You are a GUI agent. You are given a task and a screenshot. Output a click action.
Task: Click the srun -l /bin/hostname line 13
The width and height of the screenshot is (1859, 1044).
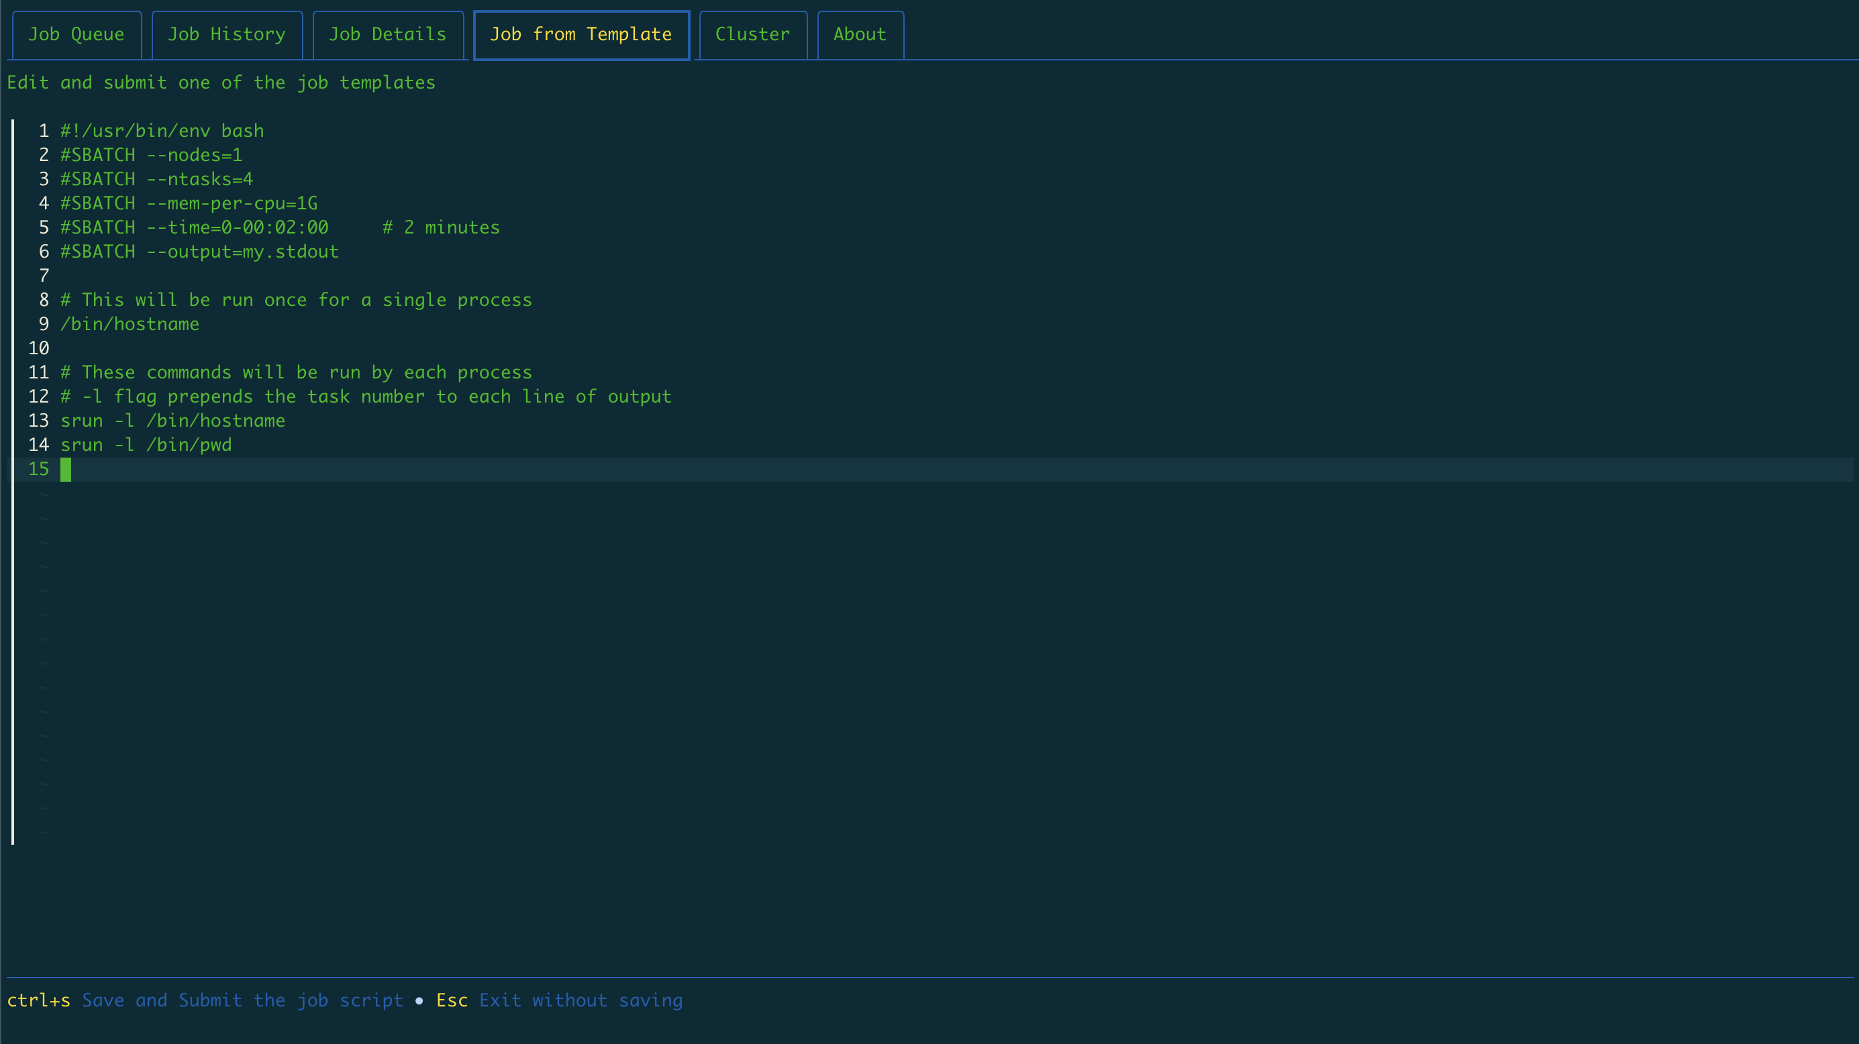(172, 420)
